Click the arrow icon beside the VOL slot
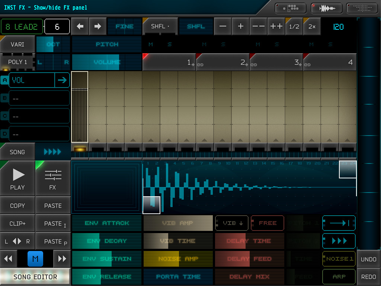 62,80
